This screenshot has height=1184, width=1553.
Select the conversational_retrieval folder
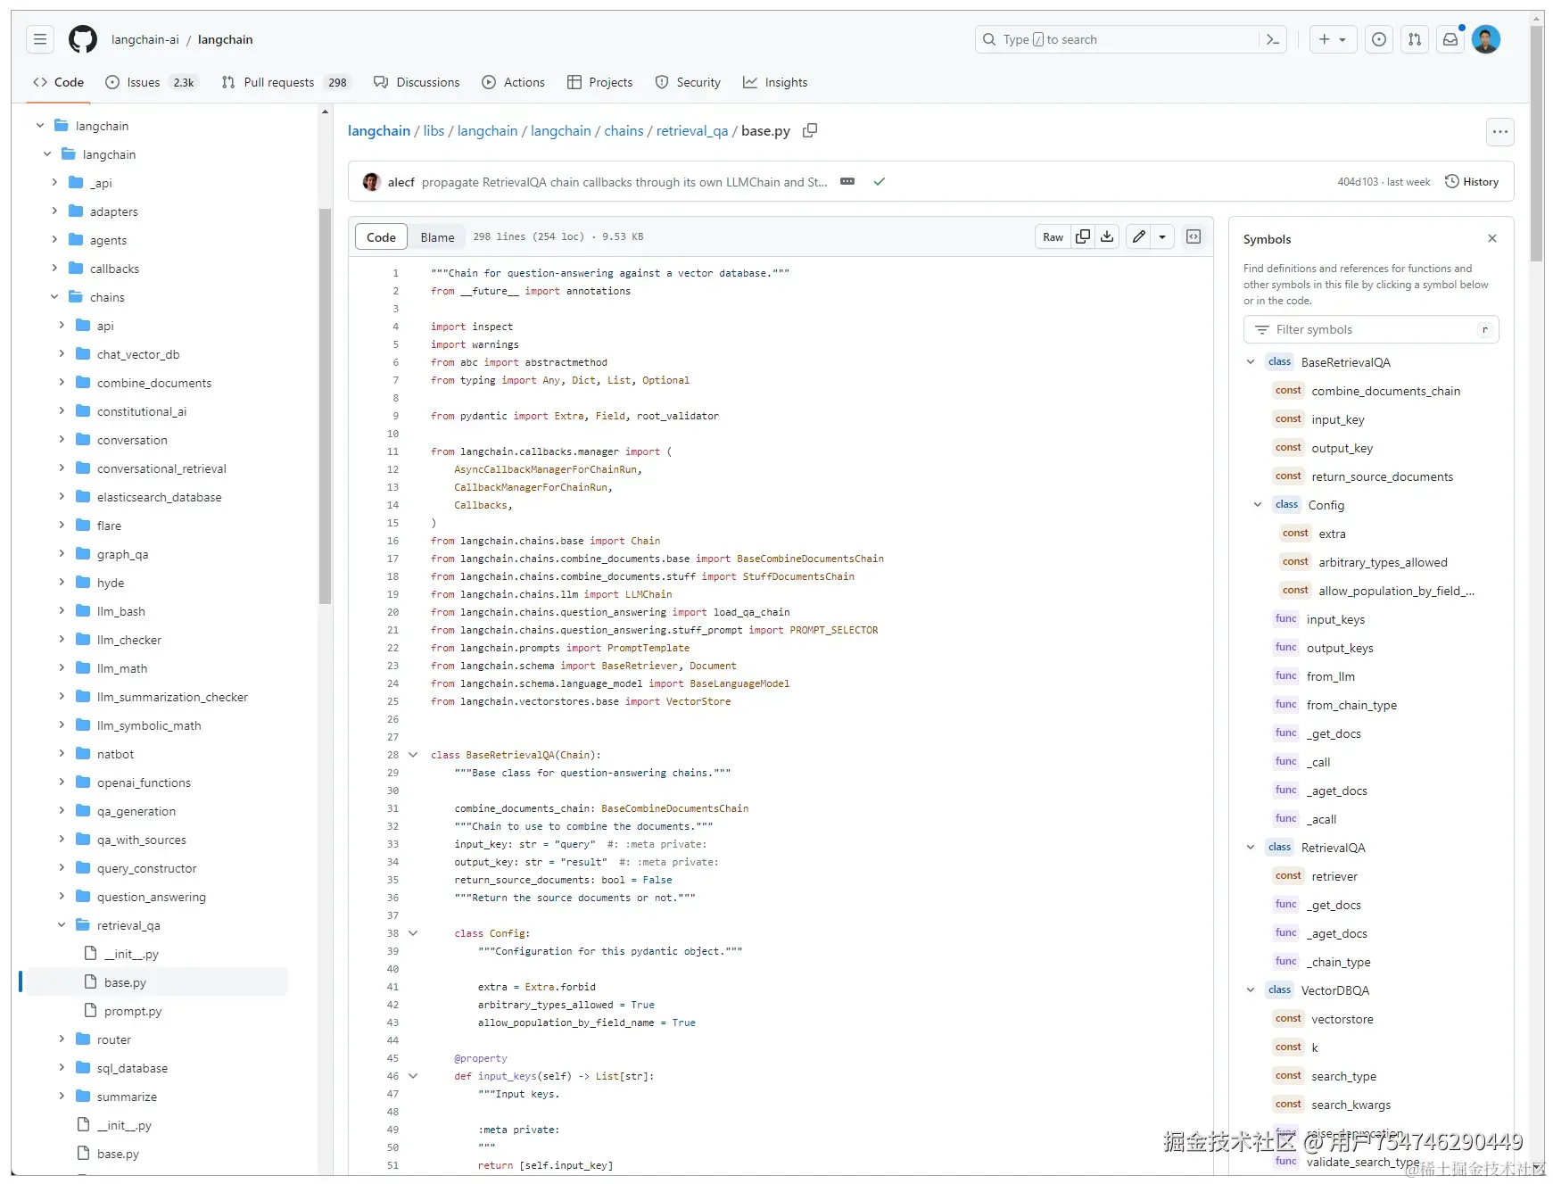pyautogui.click(x=161, y=468)
